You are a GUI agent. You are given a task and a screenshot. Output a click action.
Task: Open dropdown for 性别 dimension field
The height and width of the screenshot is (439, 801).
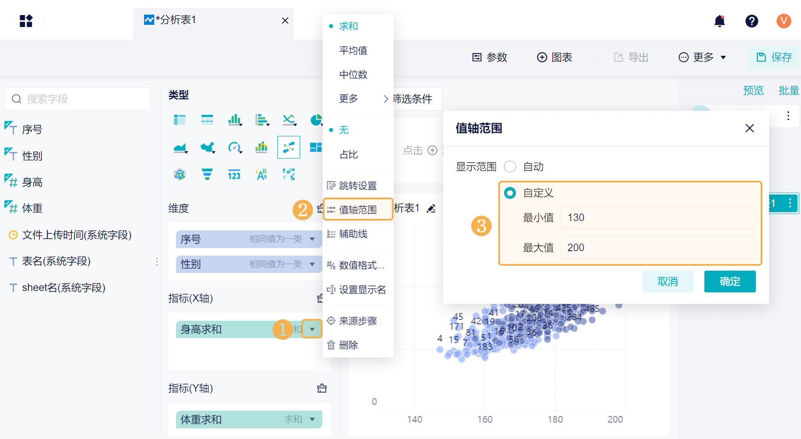[x=313, y=264]
